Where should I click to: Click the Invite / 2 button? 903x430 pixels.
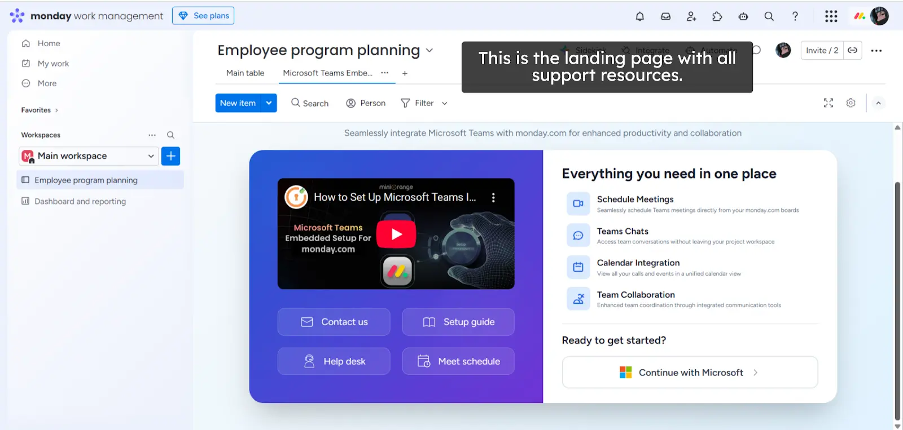pyautogui.click(x=822, y=50)
